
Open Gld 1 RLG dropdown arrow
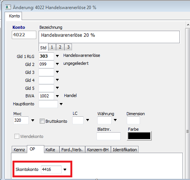57,56
